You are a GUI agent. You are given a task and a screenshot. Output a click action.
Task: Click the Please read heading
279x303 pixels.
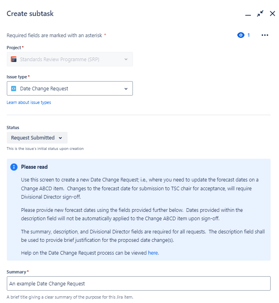(x=34, y=167)
